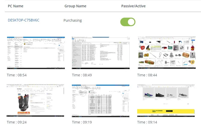Click the 'Time : 09:24' label

(17, 122)
